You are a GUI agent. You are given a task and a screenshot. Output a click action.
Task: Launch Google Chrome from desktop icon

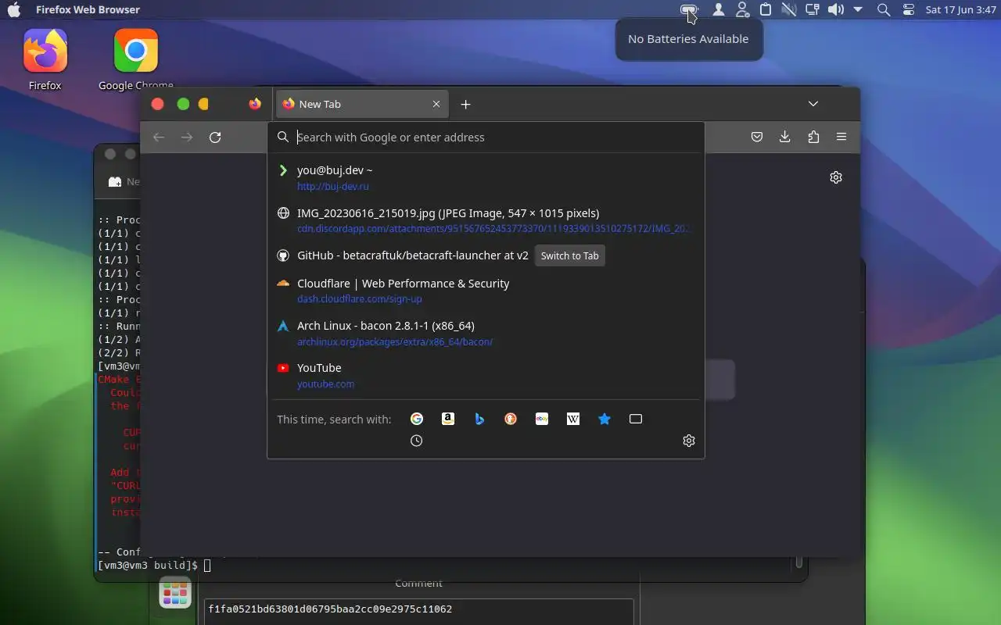[x=136, y=59]
